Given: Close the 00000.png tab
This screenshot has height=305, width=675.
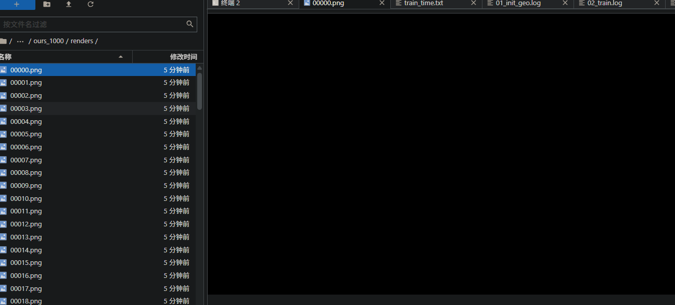Looking at the screenshot, I should click(x=382, y=3).
